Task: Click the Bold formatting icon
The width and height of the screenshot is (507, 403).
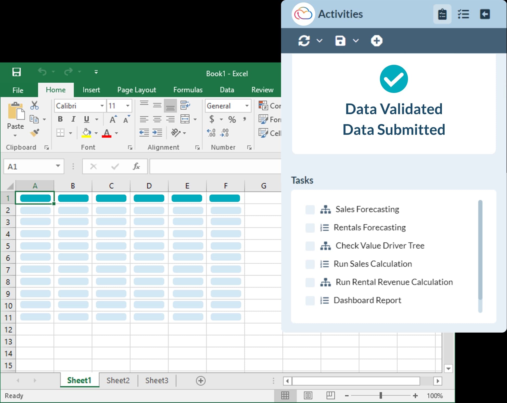Action: tap(60, 119)
